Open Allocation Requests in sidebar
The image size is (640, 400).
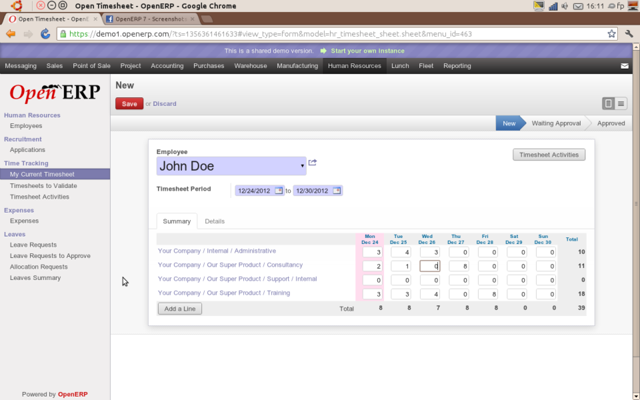pyautogui.click(x=39, y=267)
